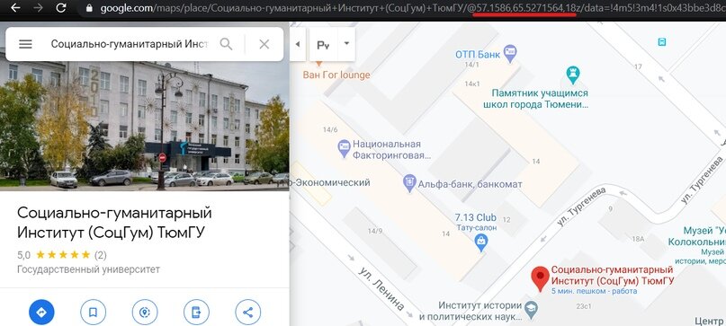Click the 'ОТП Банк' label text

478,55
